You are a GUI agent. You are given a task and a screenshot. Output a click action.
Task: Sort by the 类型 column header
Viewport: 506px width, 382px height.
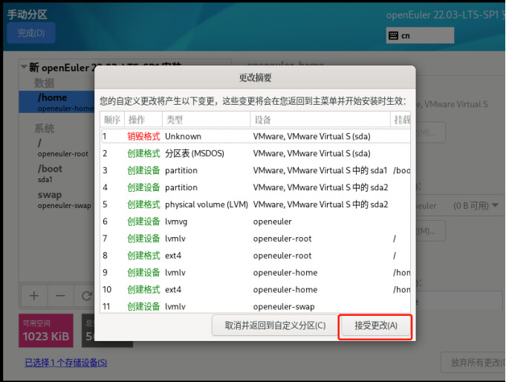(x=206, y=120)
